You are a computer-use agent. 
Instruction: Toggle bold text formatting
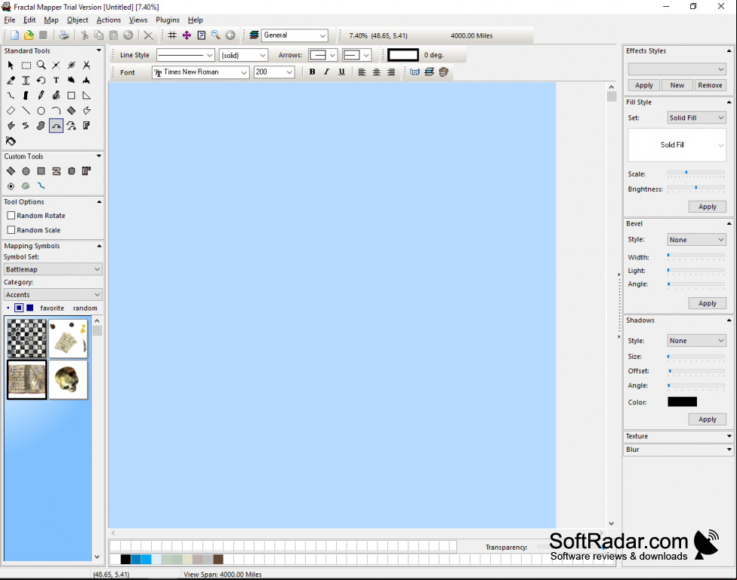[x=312, y=72]
